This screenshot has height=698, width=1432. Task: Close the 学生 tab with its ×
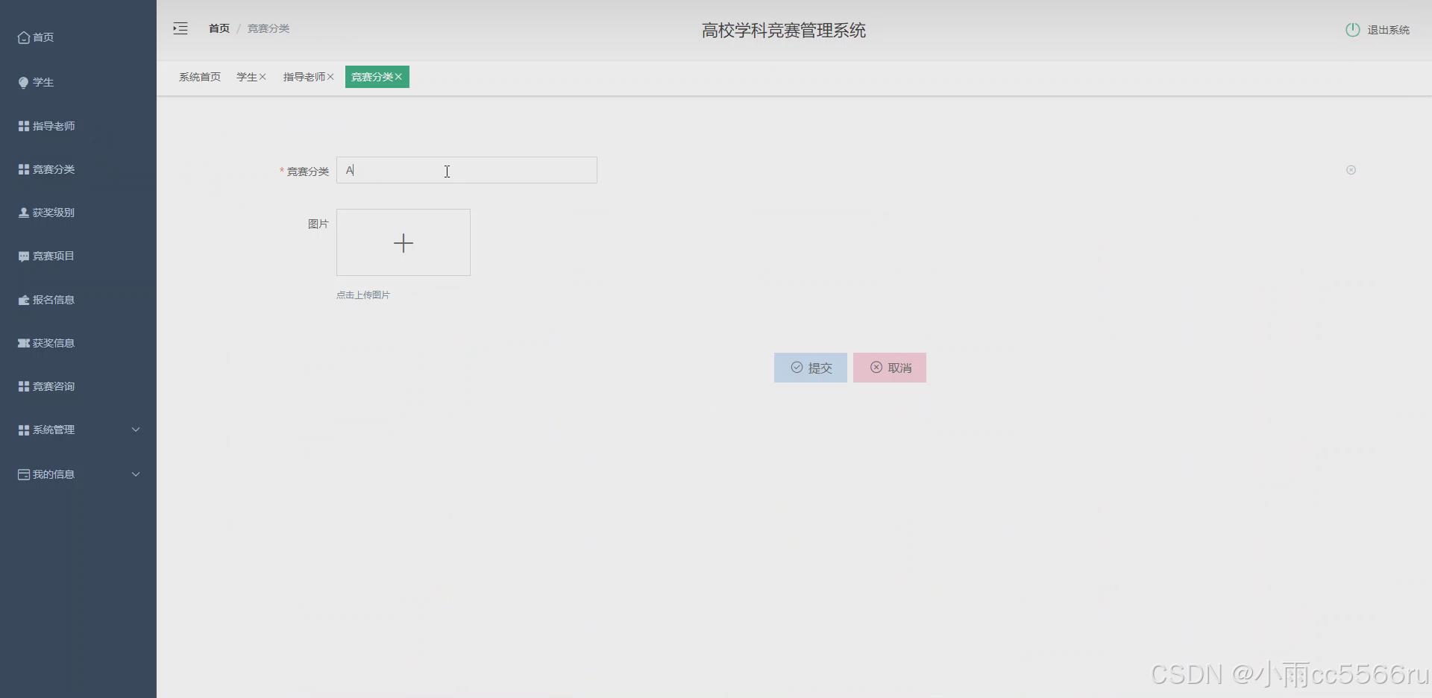263,76
